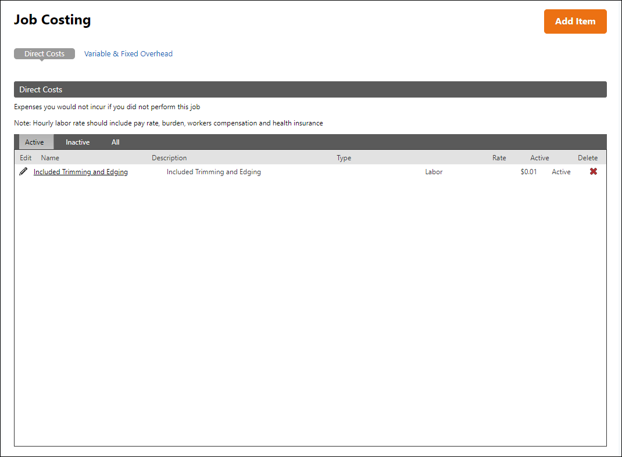Click the 'Expenses you would not incur' text
Image resolution: width=622 pixels, height=457 pixels.
tap(107, 107)
